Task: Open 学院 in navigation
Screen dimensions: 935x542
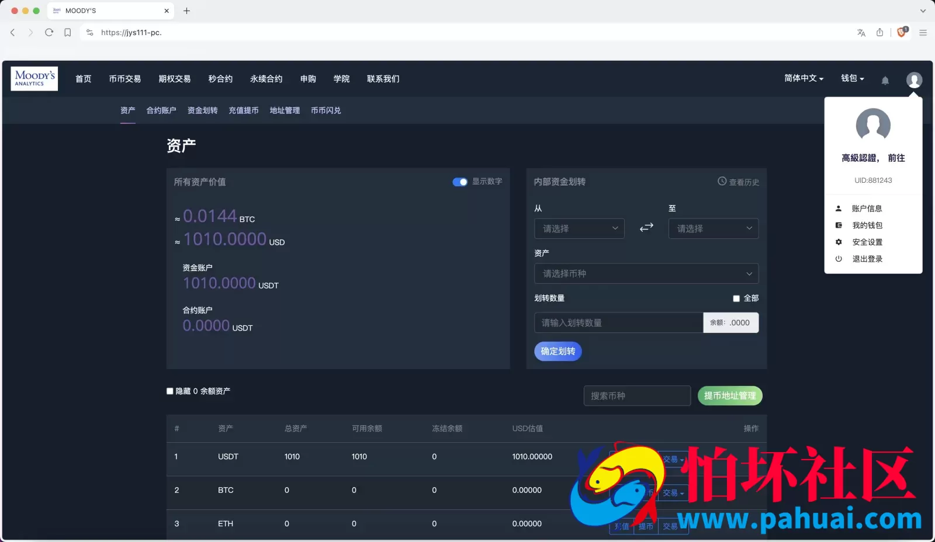Action: (x=341, y=79)
